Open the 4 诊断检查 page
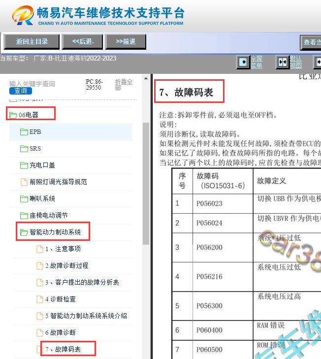Viewport: 321px width, 359px height. point(61,299)
